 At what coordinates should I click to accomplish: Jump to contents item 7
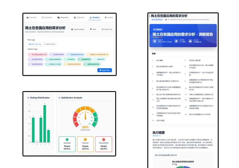(x=168, y=81)
